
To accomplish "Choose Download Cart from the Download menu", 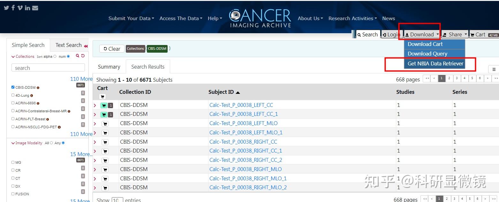I will coord(425,44).
